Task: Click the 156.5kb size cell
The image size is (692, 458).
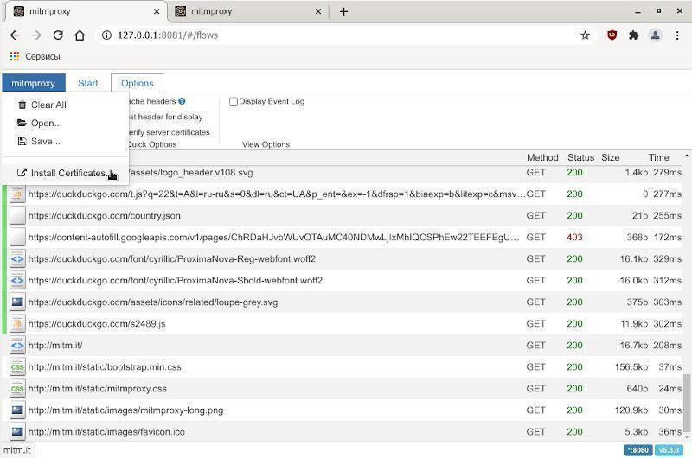Action: [x=631, y=366]
